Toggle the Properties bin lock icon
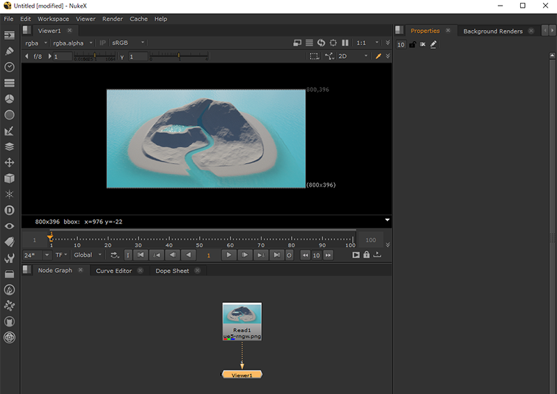The image size is (557, 394). [412, 45]
